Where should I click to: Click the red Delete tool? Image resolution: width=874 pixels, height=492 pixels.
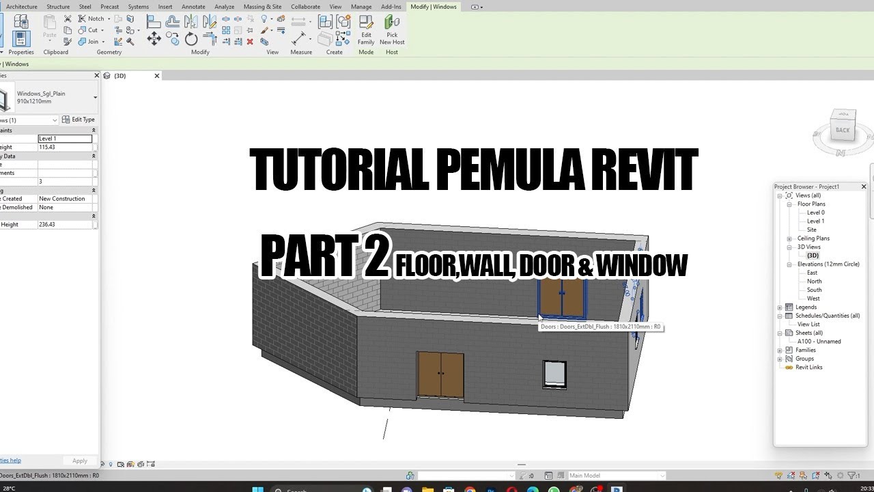click(x=250, y=42)
